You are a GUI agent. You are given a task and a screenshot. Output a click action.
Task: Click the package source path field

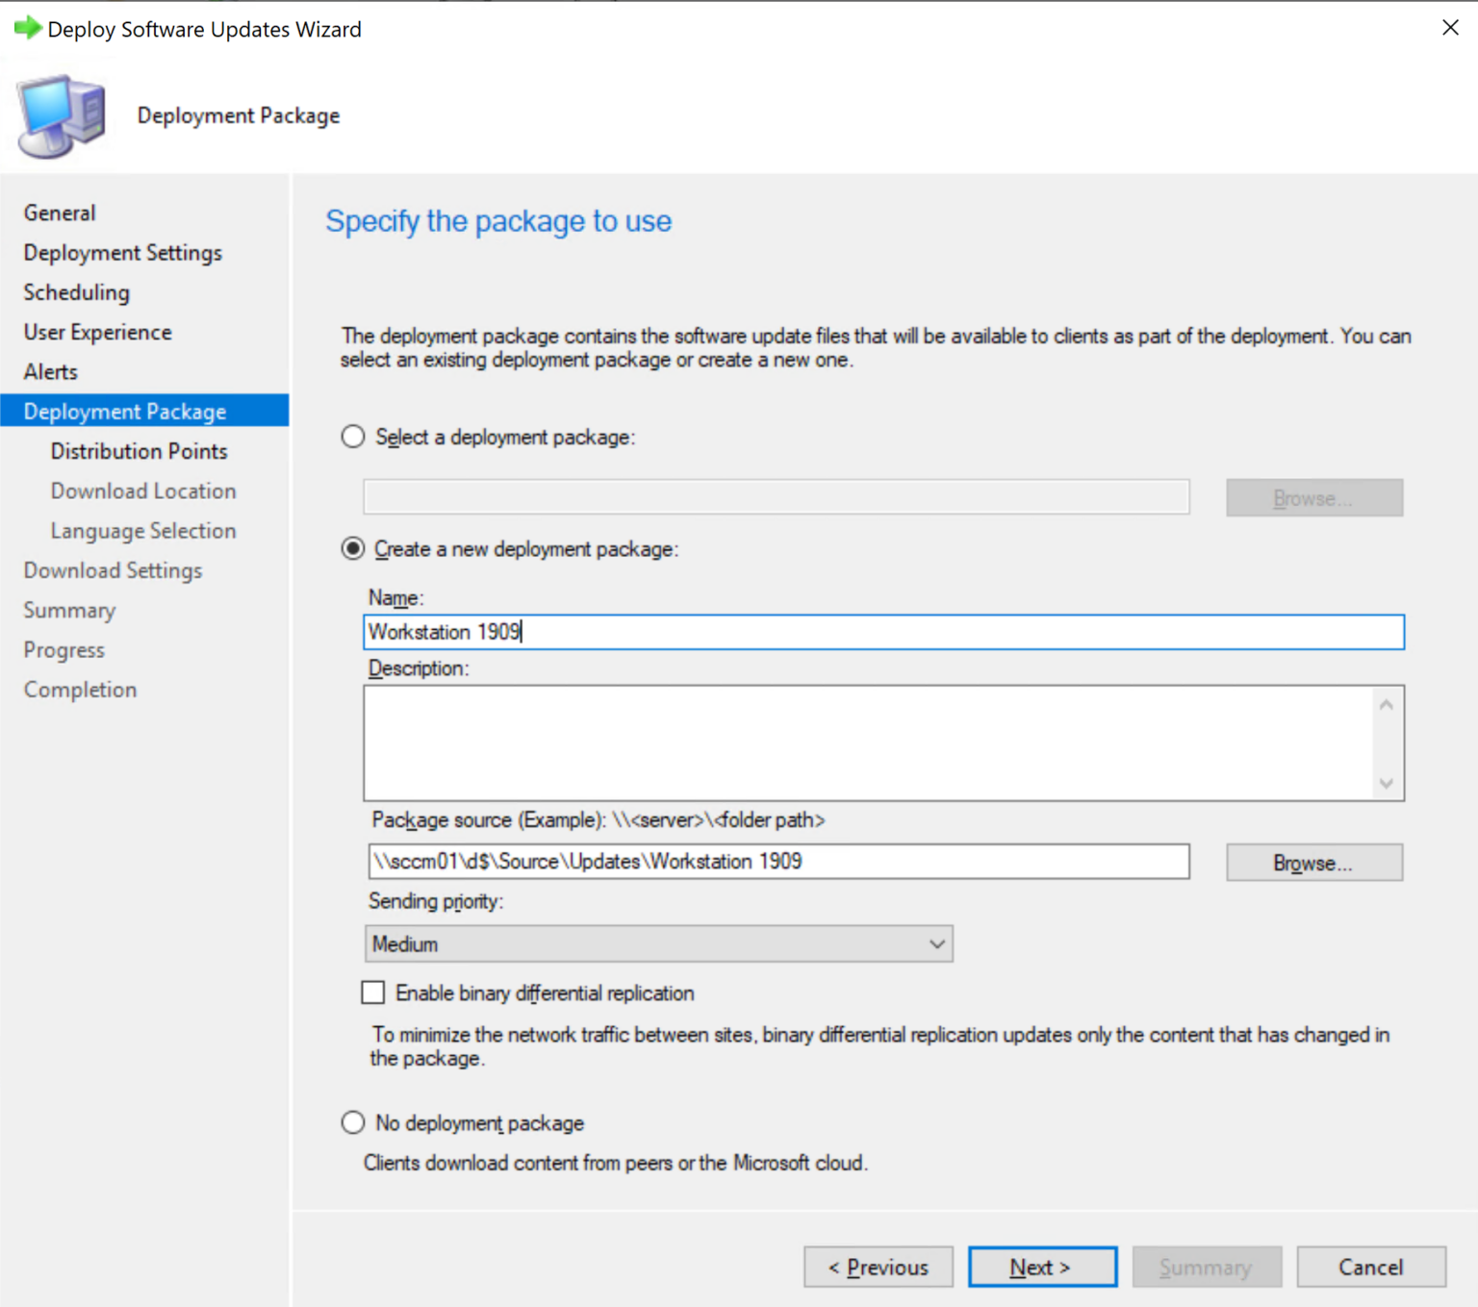pos(778,861)
